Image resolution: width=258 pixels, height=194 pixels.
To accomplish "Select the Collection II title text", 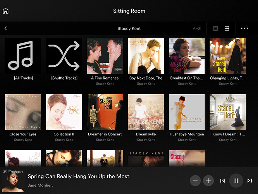I will (64, 134).
